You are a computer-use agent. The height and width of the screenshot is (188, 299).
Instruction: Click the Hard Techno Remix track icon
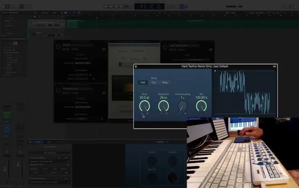tap(34, 24)
